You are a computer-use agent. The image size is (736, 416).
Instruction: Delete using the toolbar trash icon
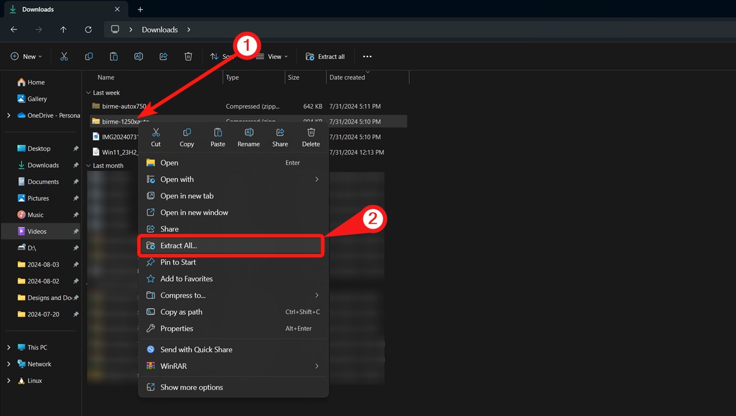(x=188, y=56)
